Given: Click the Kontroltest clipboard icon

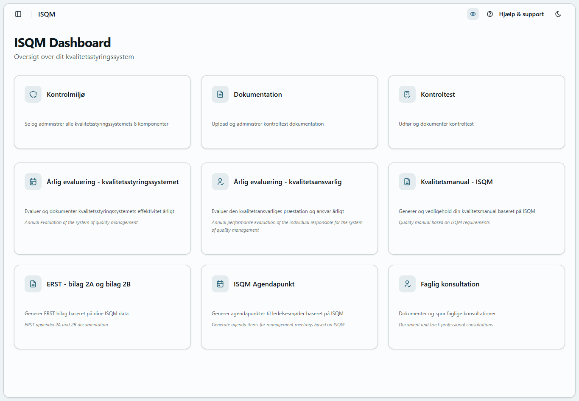Looking at the screenshot, I should pyautogui.click(x=407, y=94).
